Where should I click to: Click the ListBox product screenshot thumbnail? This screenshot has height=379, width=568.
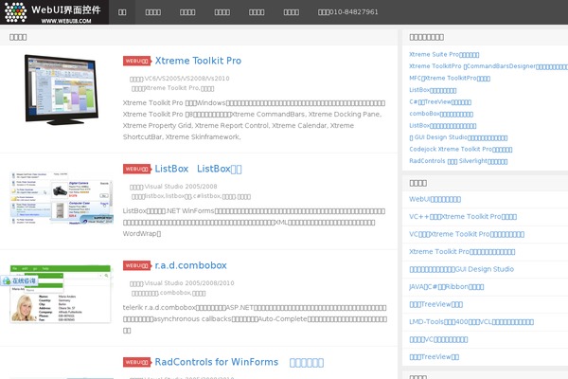point(62,198)
